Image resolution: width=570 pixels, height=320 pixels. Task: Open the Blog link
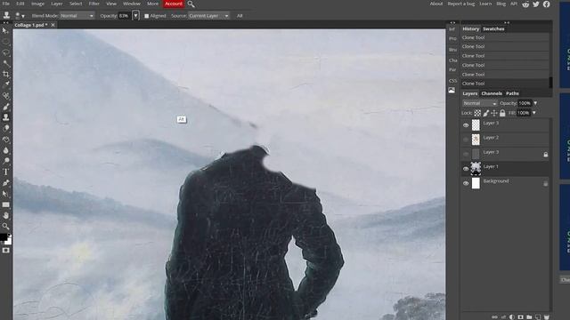[x=501, y=4]
